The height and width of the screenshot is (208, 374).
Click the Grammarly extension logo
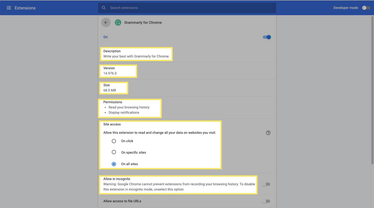(x=118, y=22)
